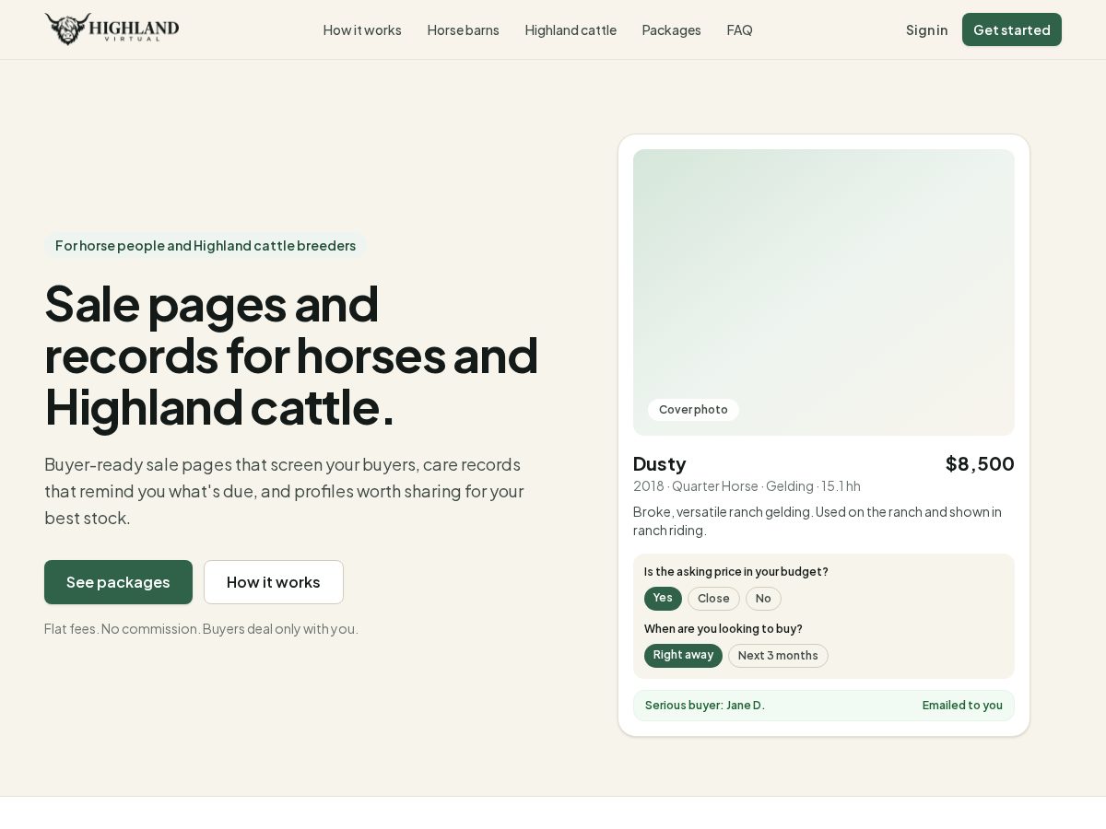1106x829 pixels.
Task: Click the See packages button
Action: coord(118,582)
